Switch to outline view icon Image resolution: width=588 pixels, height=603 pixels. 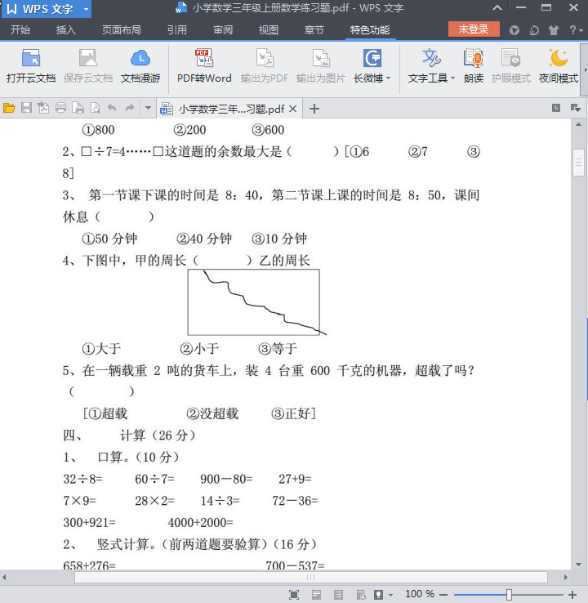pyautogui.click(x=339, y=595)
